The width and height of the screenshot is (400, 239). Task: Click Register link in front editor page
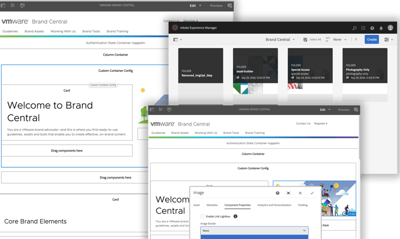tap(321, 123)
